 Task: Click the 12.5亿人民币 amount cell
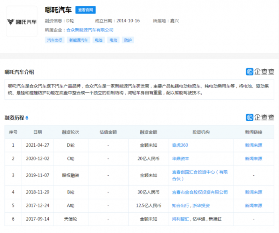coord(149,206)
